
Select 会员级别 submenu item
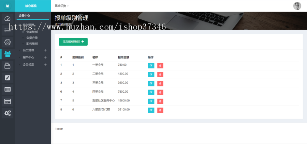tap(32, 32)
